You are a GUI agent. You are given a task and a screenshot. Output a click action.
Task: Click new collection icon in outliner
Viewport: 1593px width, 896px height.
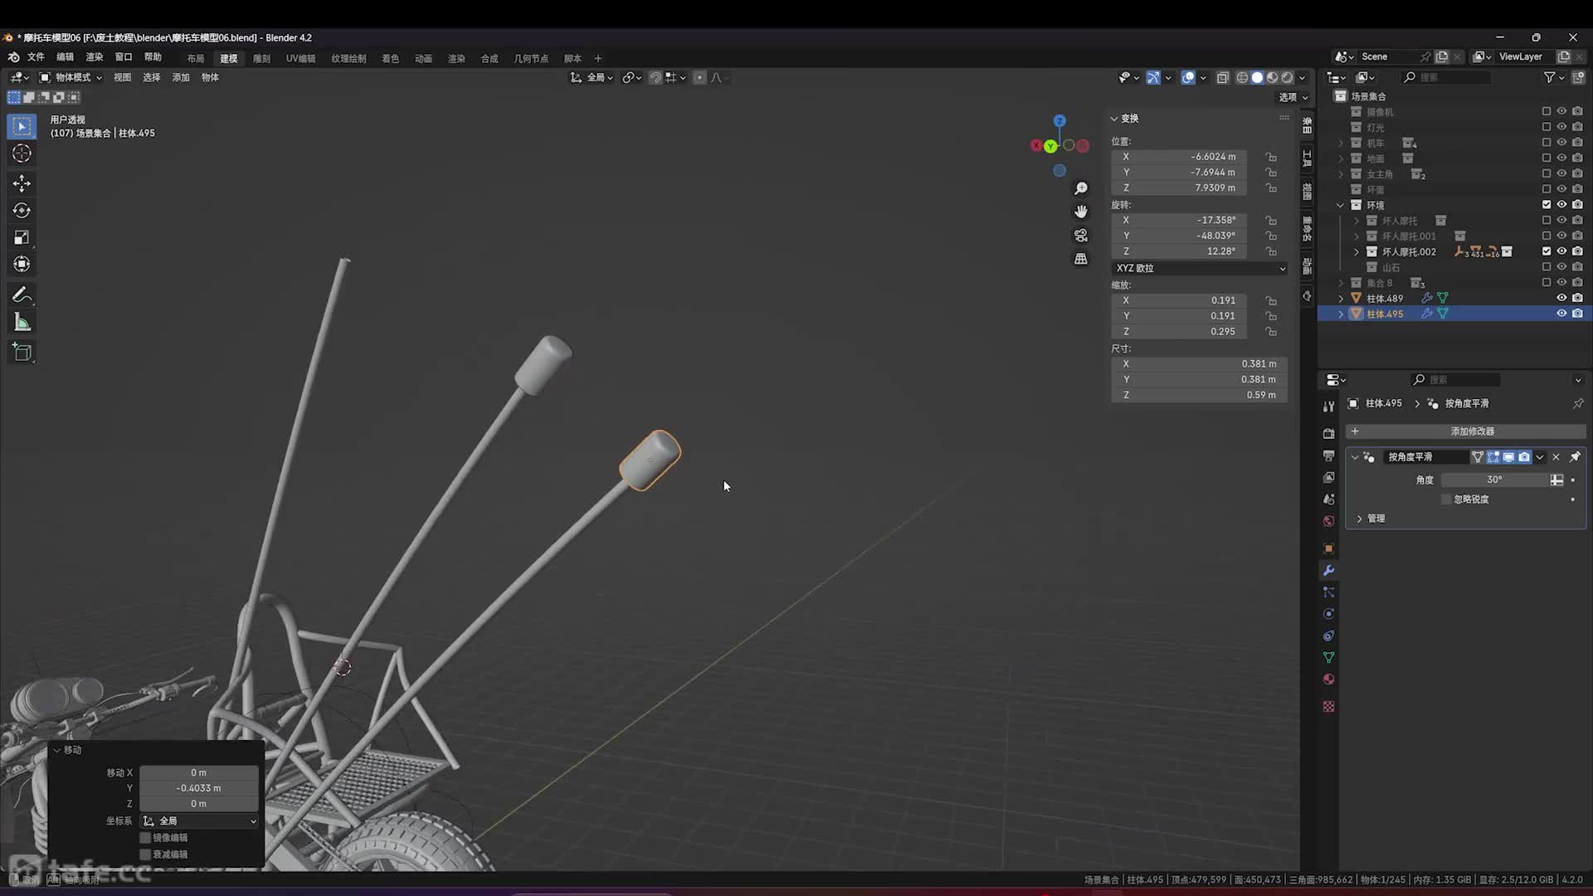tap(1578, 77)
